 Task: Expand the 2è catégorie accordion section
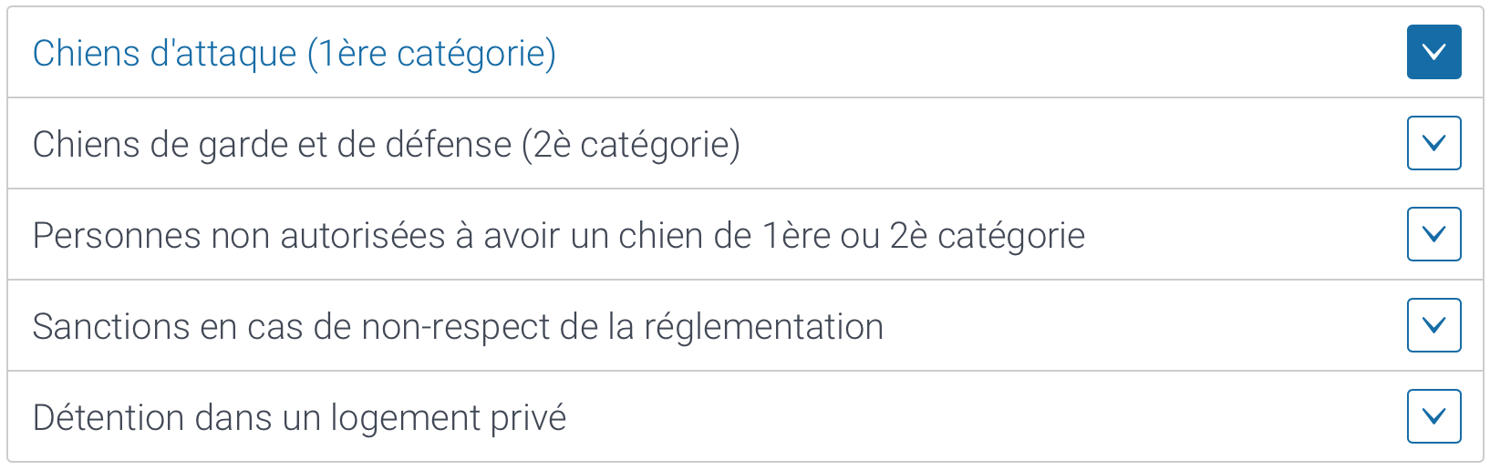click(745, 143)
